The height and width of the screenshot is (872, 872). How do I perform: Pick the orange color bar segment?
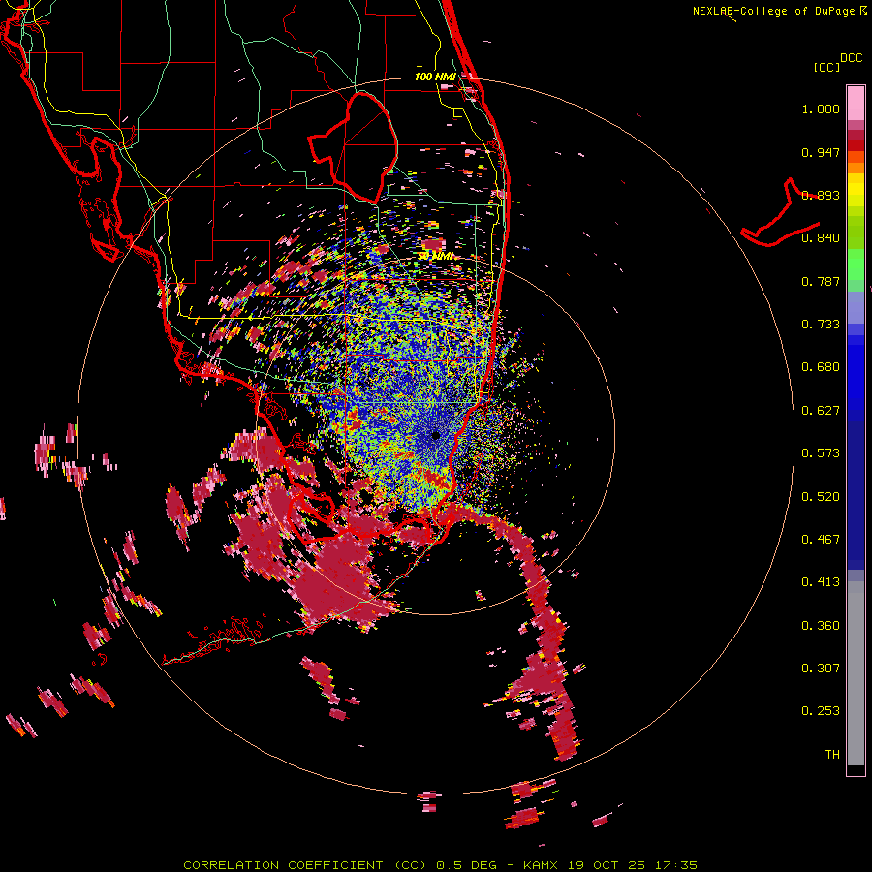tap(856, 168)
